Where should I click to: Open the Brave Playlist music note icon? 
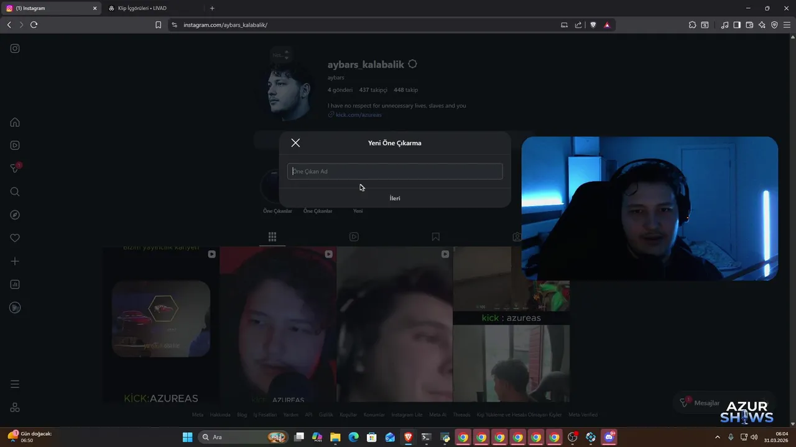(724, 25)
